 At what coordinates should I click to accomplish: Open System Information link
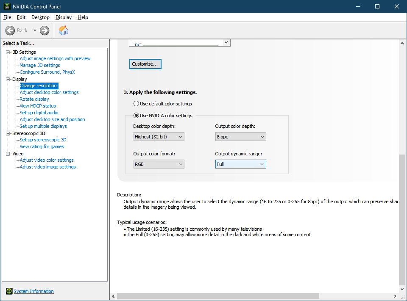click(34, 291)
